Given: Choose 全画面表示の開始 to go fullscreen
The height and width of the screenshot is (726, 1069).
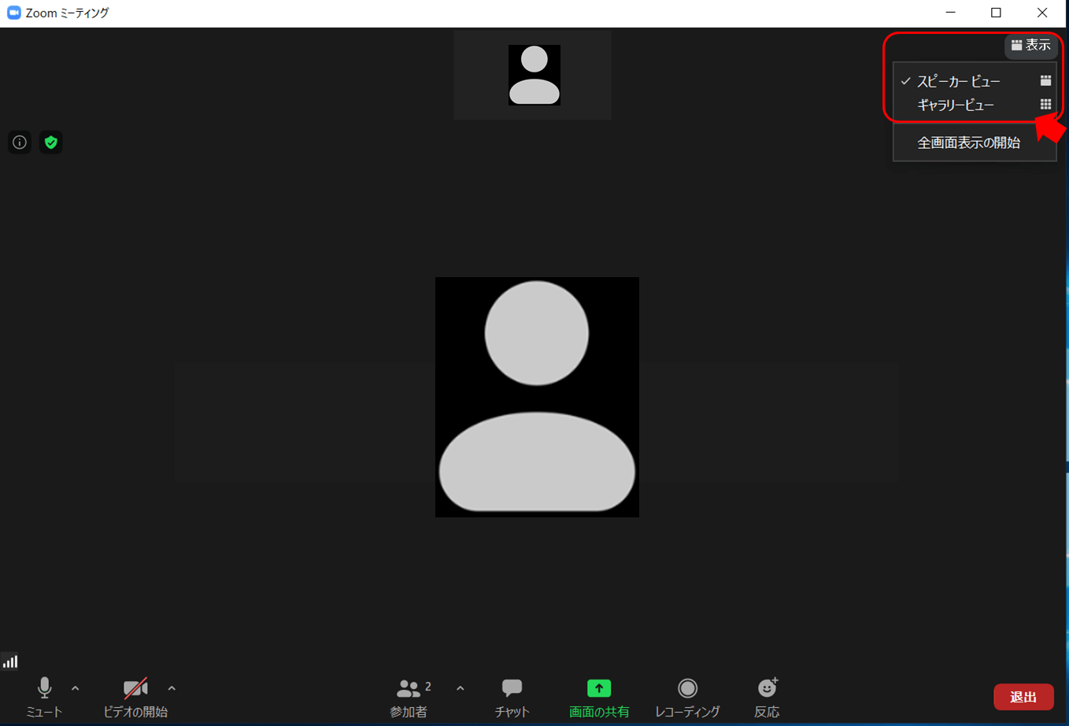Looking at the screenshot, I should tap(975, 143).
